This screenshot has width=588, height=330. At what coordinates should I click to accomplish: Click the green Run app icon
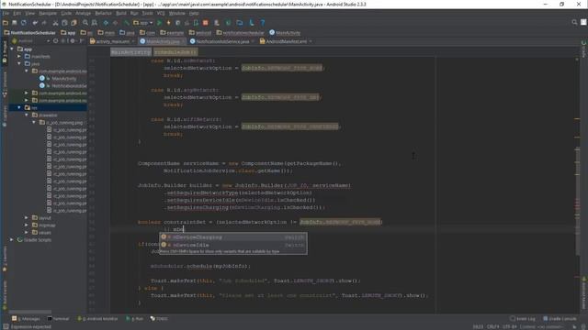click(159, 23)
